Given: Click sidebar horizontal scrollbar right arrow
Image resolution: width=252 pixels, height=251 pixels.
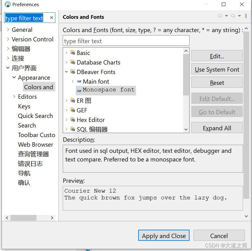Looking at the screenshot, I should point(52,218).
